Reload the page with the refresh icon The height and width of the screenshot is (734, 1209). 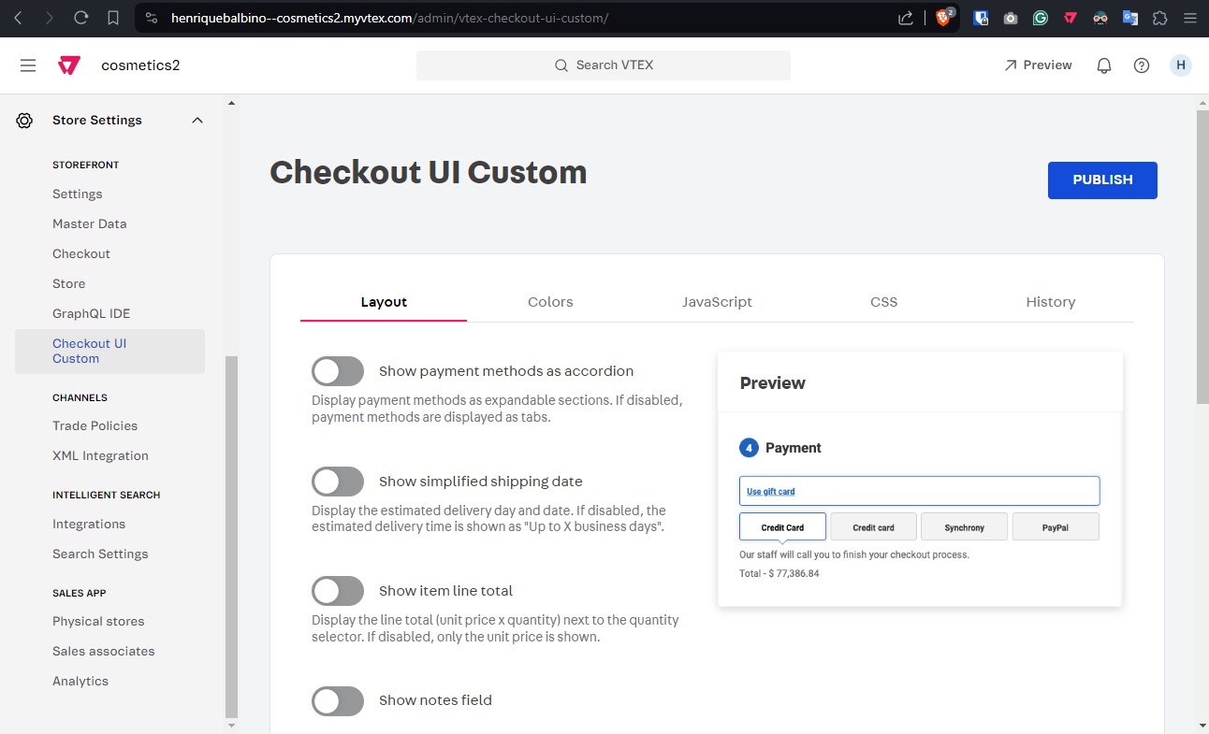click(81, 18)
